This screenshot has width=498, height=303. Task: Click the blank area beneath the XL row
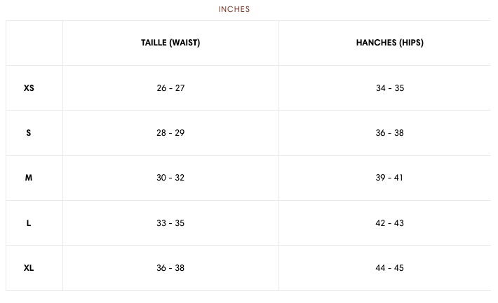pos(248,297)
